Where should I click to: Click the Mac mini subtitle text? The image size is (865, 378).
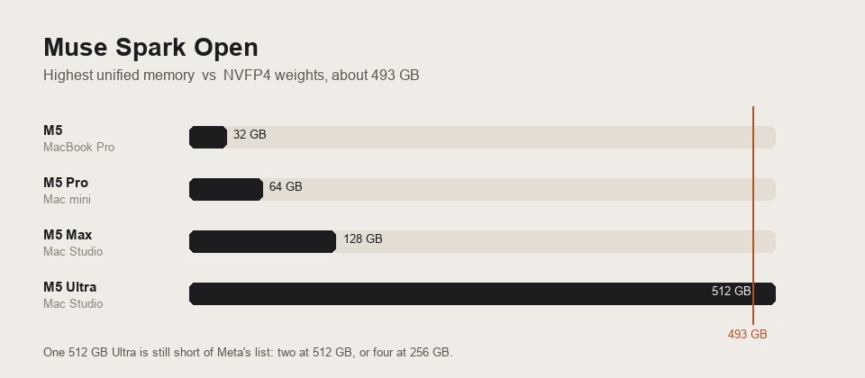click(x=67, y=200)
